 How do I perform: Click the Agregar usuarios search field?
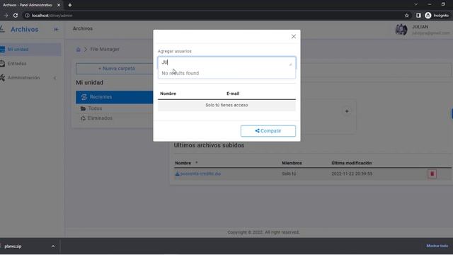point(226,62)
